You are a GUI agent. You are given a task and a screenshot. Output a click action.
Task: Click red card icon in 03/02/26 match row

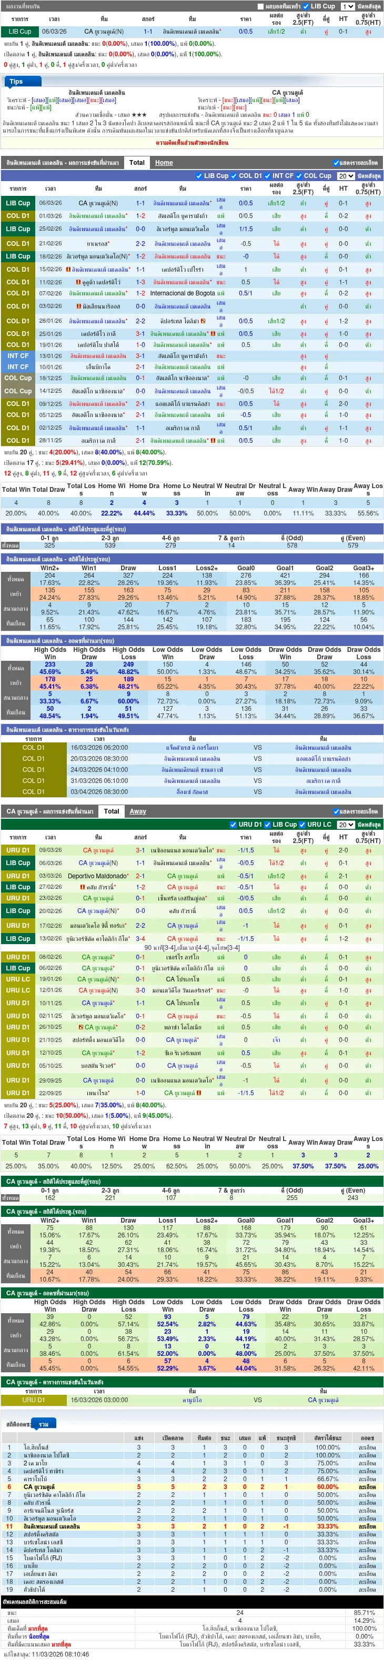tap(79, 306)
